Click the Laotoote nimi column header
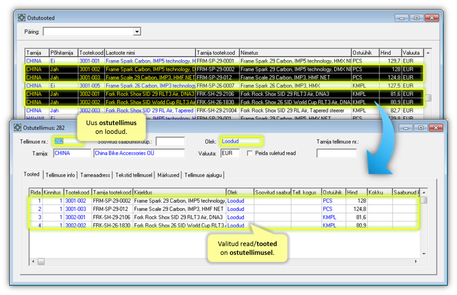The image size is (457, 295). pos(150,53)
